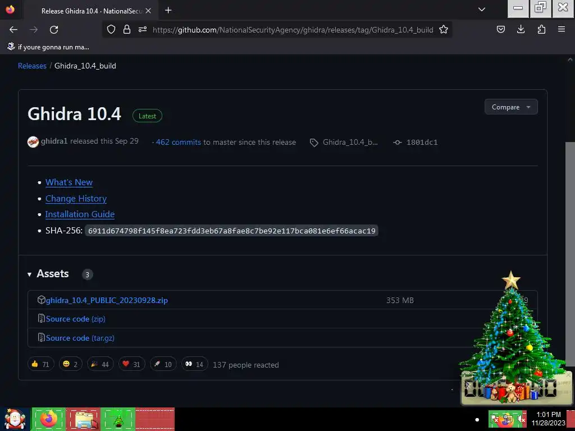This screenshot has width=575, height=431.
Task: Open the Save to Pocket icon
Action: [x=500, y=29]
